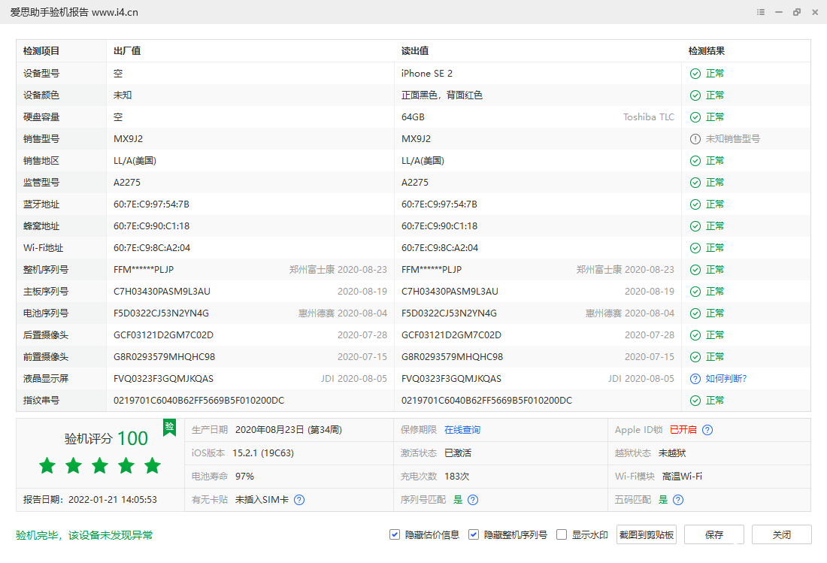This screenshot has width=827, height=563.
Task: Click the 保存 button
Action: (x=714, y=534)
